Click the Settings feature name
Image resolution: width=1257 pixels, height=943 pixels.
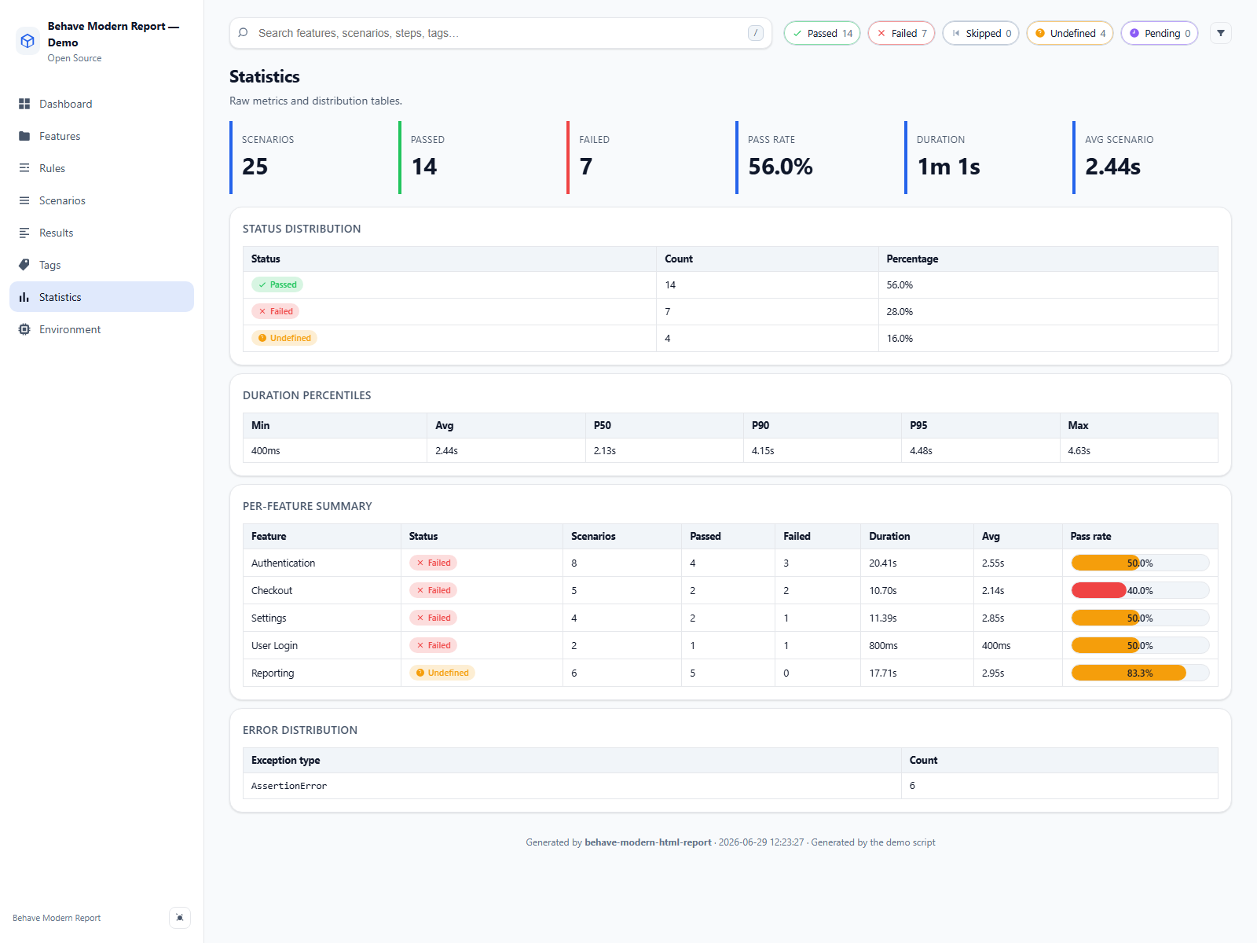click(x=269, y=618)
